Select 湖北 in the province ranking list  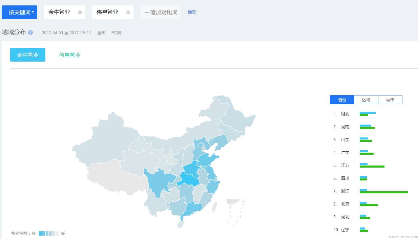point(345,114)
